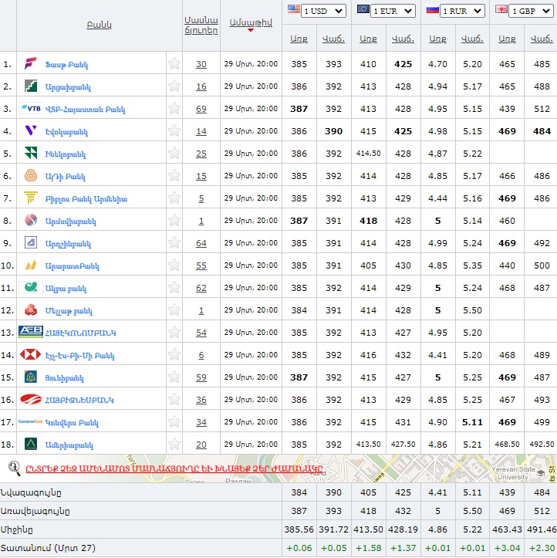Click the Armswissbank logo in row 8
557x558 pixels.
(x=31, y=220)
